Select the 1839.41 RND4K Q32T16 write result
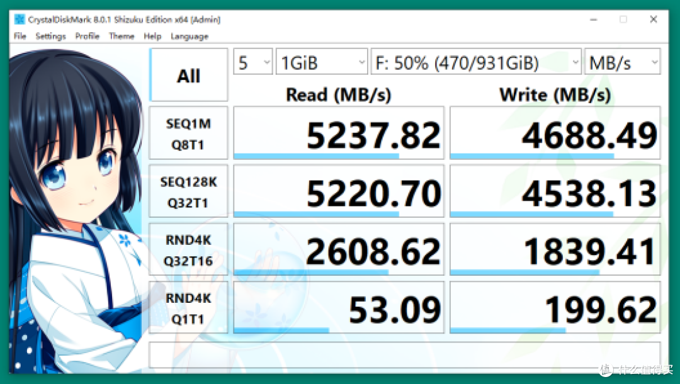 click(x=555, y=249)
